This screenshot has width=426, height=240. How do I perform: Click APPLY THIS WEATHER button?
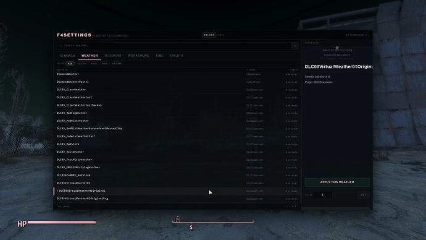pos(337,182)
